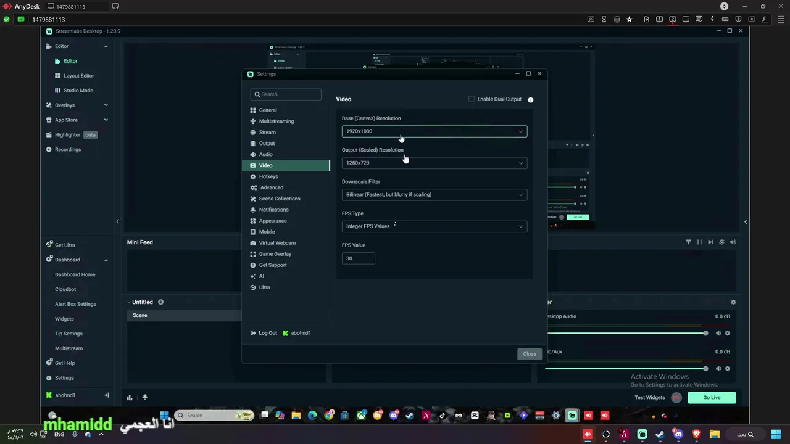This screenshot has width=790, height=444.
Task: Click the AnyDesk chat icon
Action: point(699,19)
